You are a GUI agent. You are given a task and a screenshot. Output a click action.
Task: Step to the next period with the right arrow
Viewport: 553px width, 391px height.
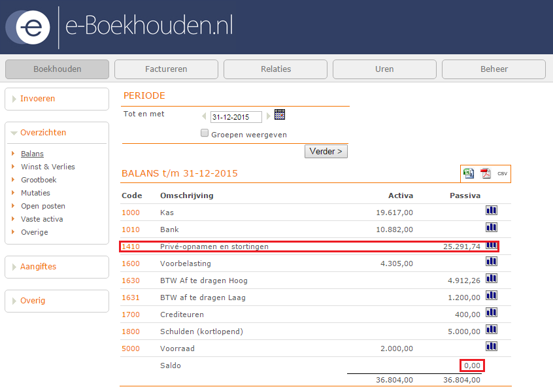click(268, 116)
